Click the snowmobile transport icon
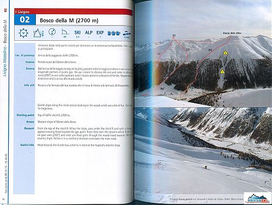Viewport: 272px width, 205px height. click(127, 34)
